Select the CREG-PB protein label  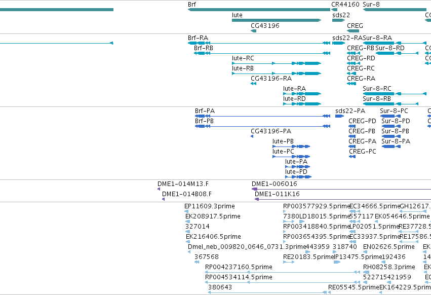(362, 131)
